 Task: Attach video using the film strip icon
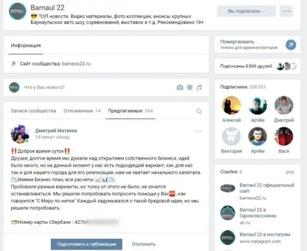point(190,87)
